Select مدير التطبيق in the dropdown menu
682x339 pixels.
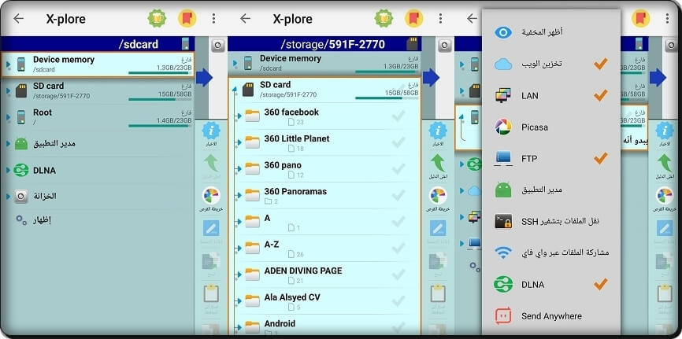coord(551,190)
